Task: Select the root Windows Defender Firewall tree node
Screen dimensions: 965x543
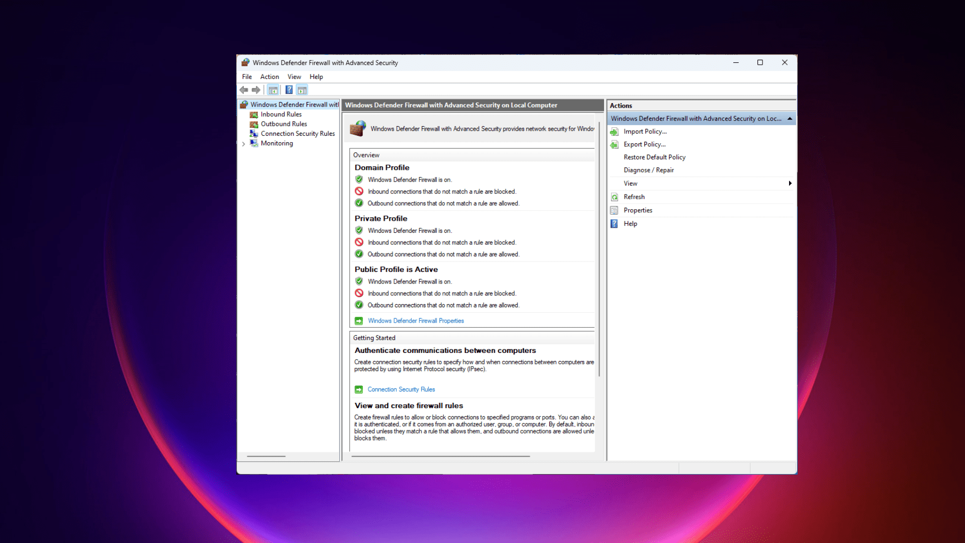Action: click(295, 105)
